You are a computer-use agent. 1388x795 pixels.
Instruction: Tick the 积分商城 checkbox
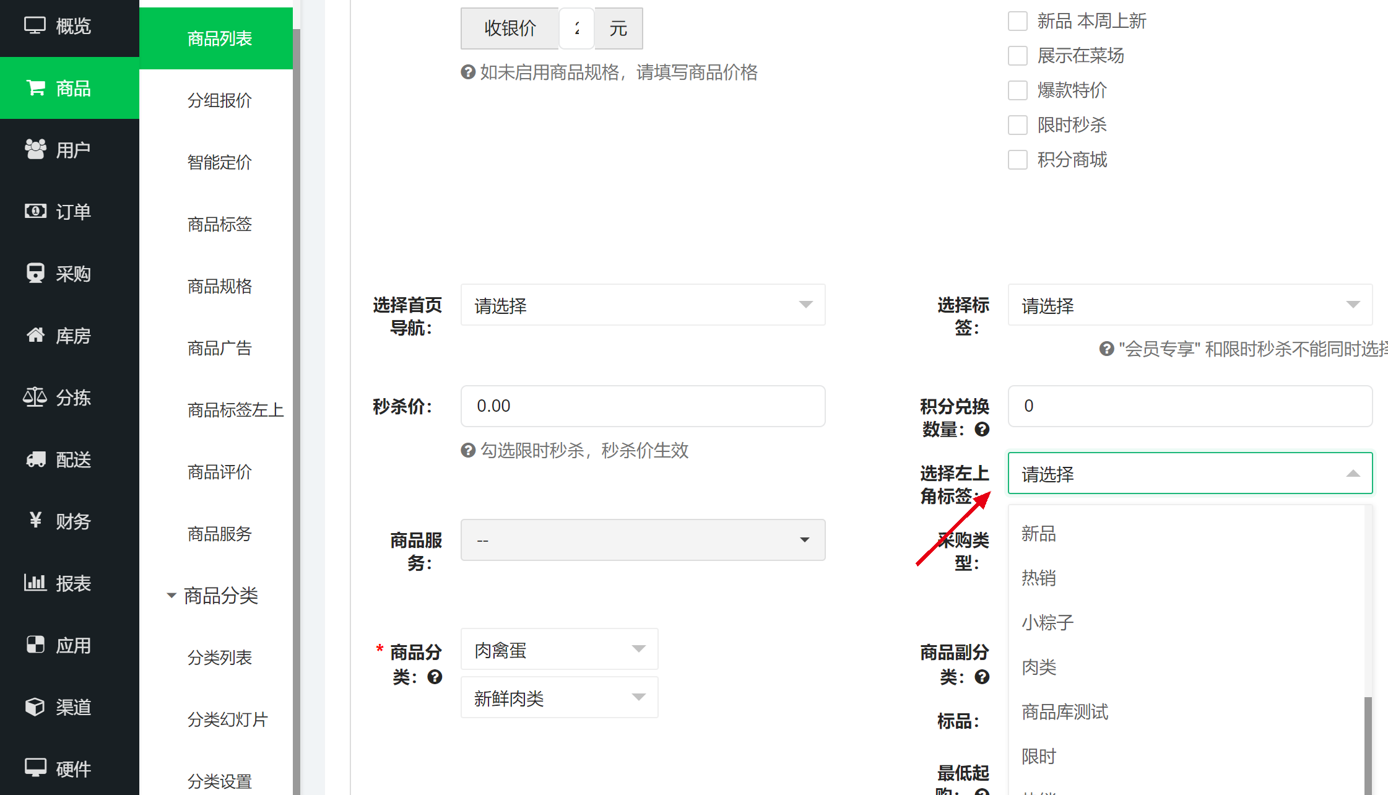coord(1018,160)
